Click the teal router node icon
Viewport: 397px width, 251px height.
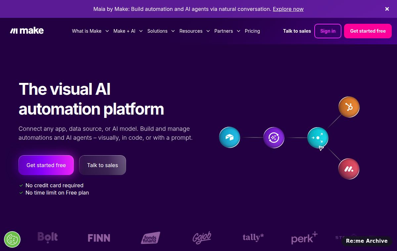tap(318, 137)
